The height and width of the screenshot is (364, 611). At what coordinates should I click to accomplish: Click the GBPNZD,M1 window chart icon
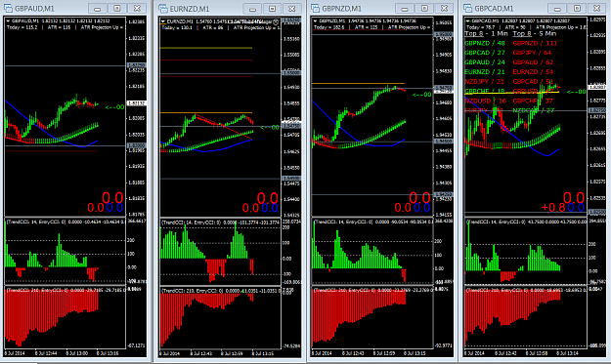point(315,8)
